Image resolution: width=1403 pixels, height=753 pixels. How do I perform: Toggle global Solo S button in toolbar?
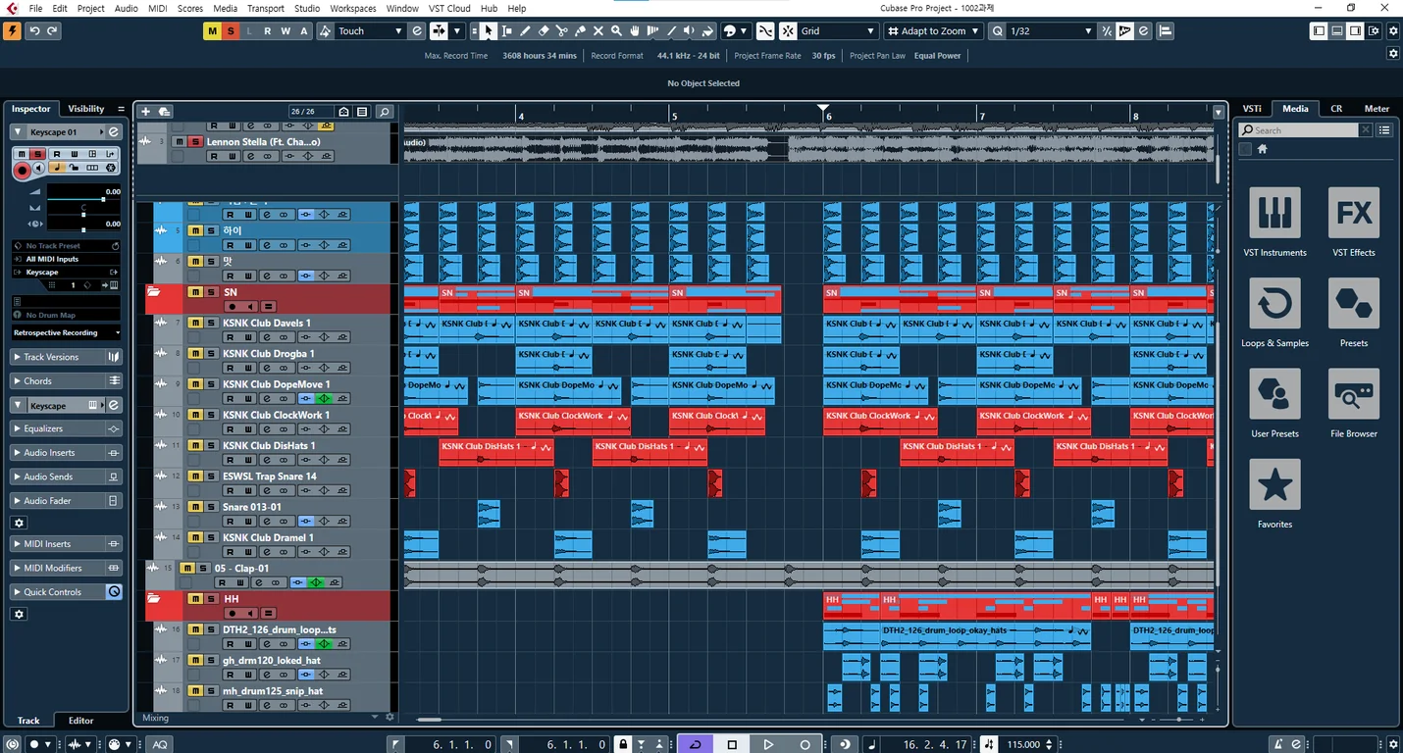pyautogui.click(x=231, y=31)
